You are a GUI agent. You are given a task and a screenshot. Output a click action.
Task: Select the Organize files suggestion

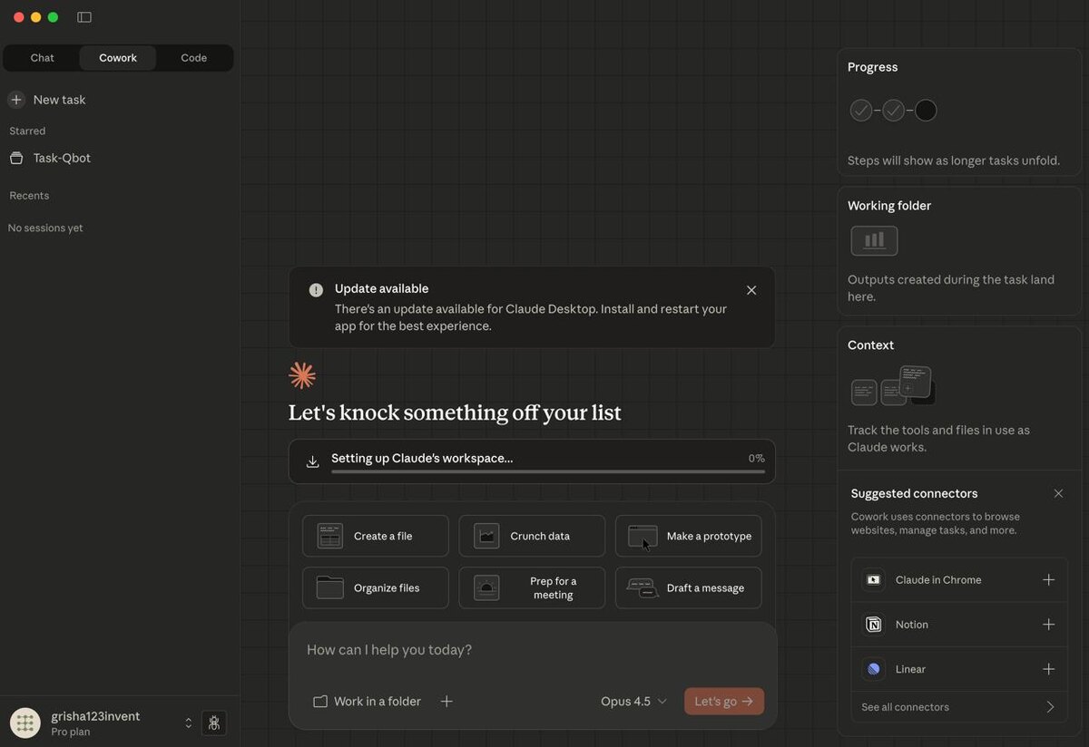(x=376, y=587)
